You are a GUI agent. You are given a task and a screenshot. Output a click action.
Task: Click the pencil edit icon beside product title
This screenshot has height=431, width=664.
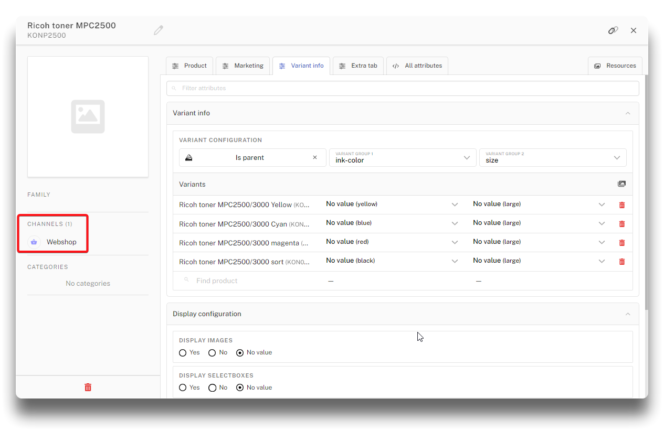tap(159, 30)
